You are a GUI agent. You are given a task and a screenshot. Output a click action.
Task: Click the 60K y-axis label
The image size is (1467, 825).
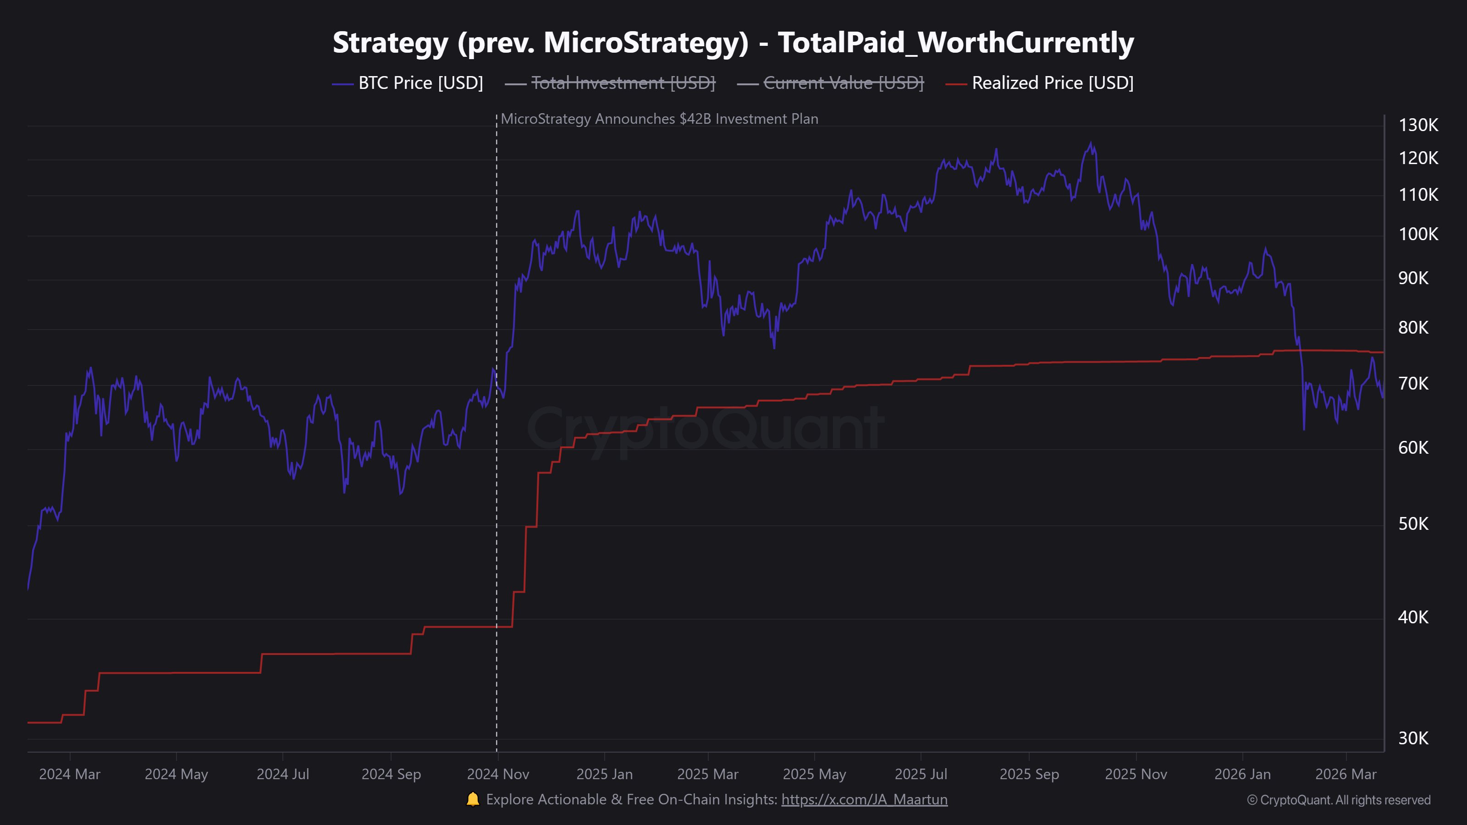pyautogui.click(x=1413, y=448)
